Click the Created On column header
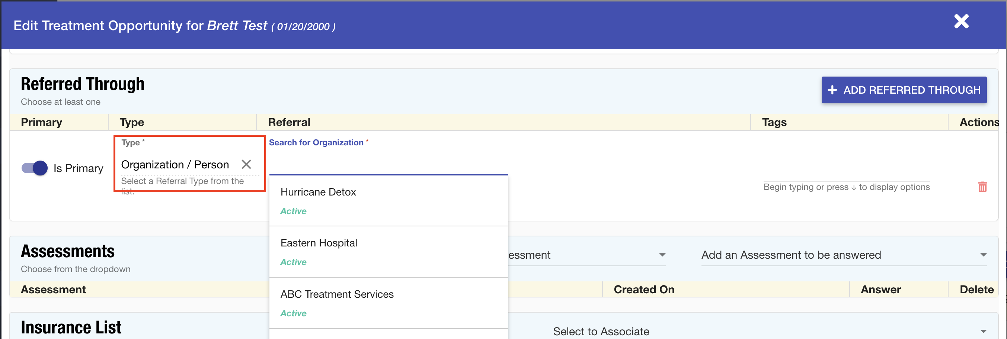This screenshot has width=1007, height=339. [643, 290]
